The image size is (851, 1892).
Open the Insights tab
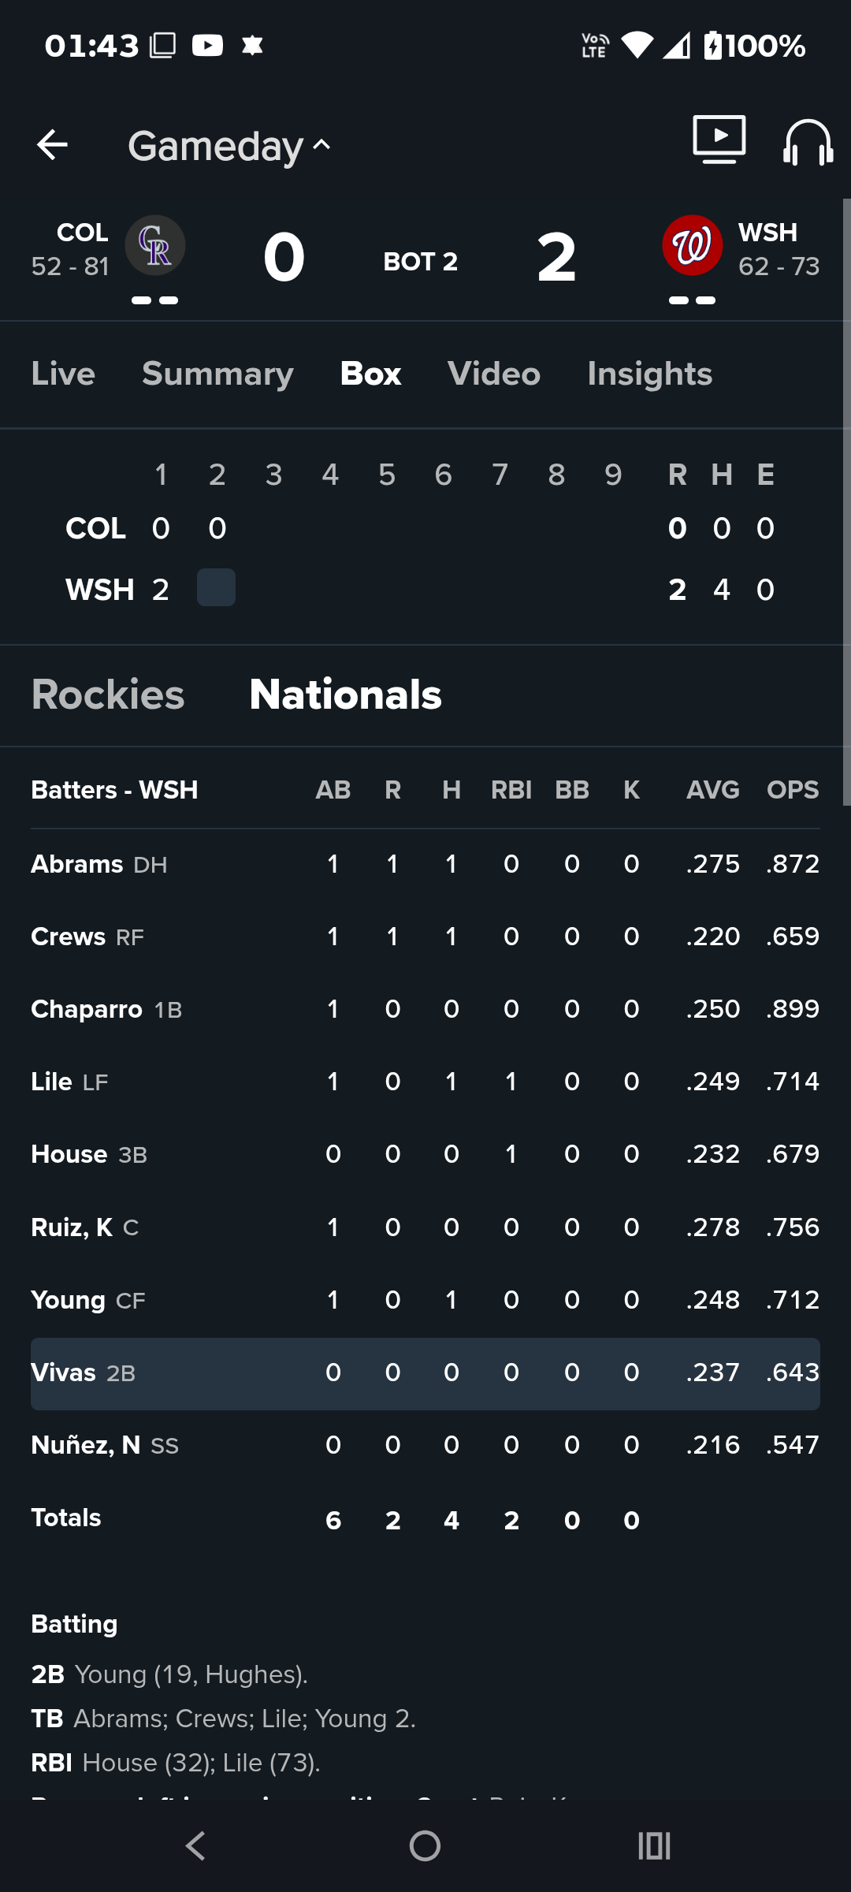click(x=650, y=374)
